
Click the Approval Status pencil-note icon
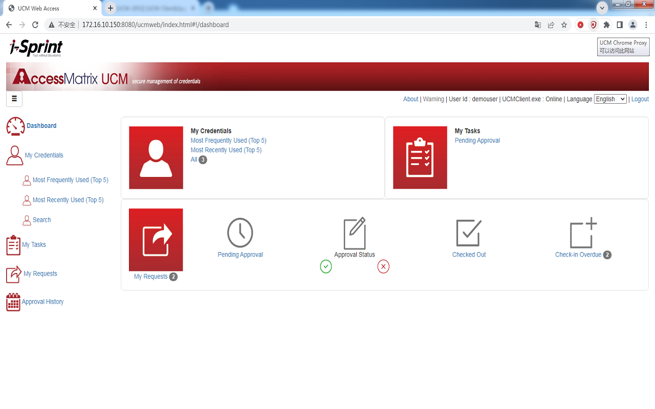click(x=355, y=233)
